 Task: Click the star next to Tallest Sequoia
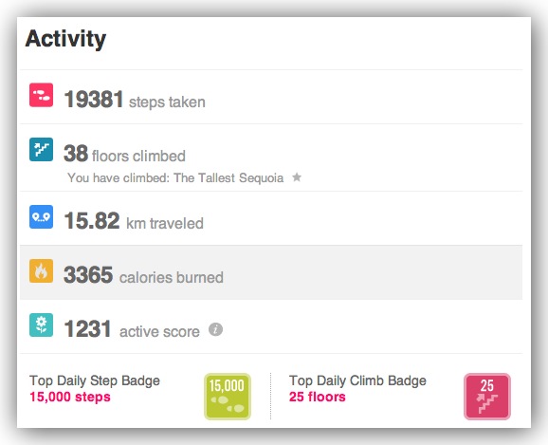[x=297, y=177]
